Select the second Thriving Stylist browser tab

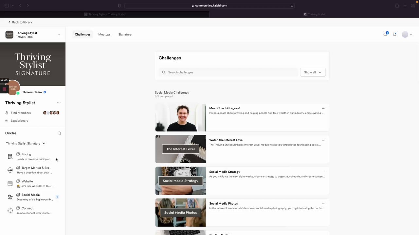(x=314, y=14)
